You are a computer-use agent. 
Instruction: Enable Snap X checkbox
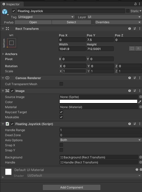pyautogui.click(x=61, y=145)
